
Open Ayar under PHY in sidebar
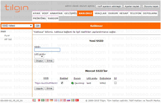[x=7, y=36]
